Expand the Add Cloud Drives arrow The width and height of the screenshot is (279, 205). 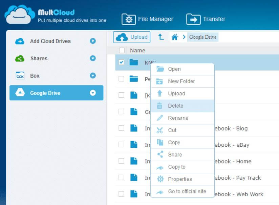[x=93, y=41]
